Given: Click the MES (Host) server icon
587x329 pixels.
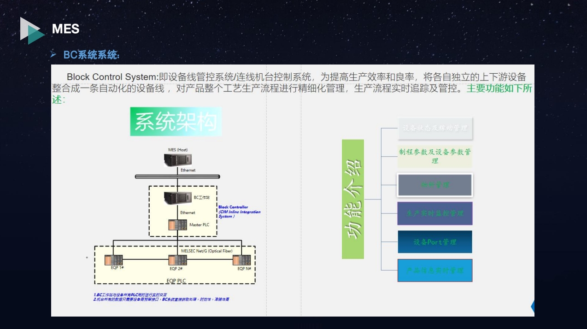Looking at the screenshot, I should (x=177, y=159).
